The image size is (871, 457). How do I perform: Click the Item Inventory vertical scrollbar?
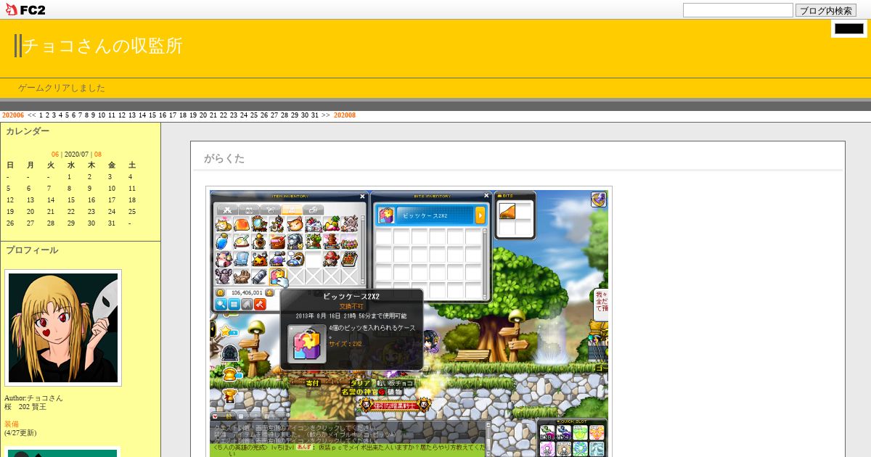[363, 250]
